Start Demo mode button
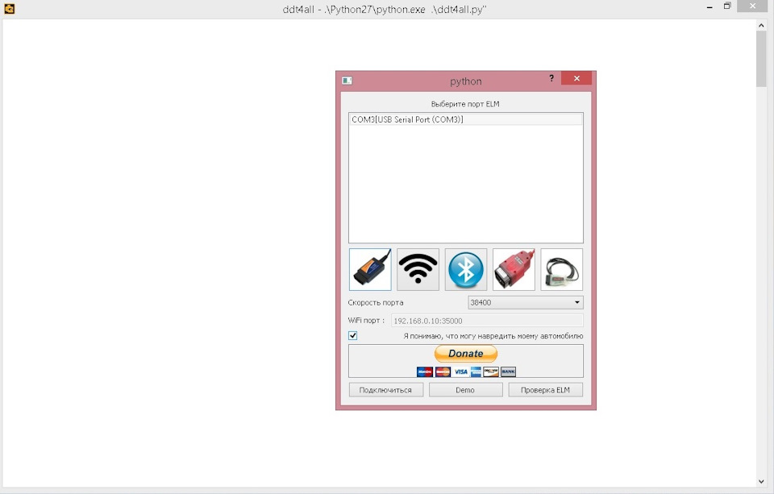The height and width of the screenshot is (494, 774). [x=465, y=390]
